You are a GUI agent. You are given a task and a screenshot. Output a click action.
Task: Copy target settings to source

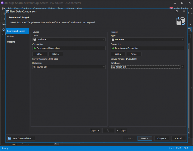(x=121, y=130)
